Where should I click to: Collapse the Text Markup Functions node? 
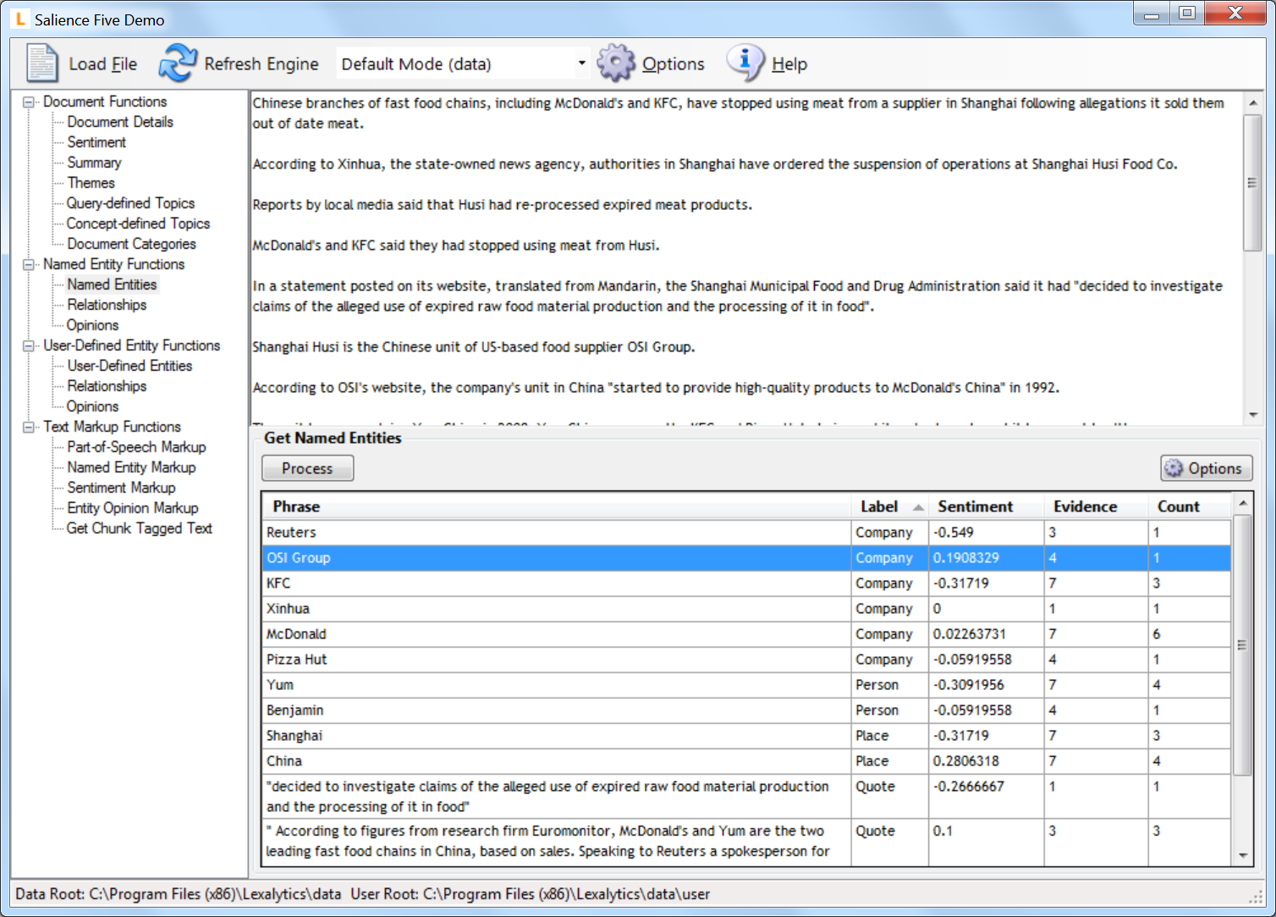[x=29, y=427]
